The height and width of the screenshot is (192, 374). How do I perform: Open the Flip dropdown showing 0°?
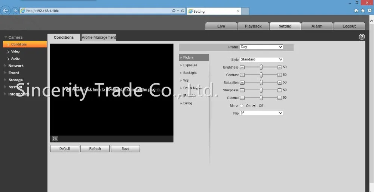coord(261,113)
